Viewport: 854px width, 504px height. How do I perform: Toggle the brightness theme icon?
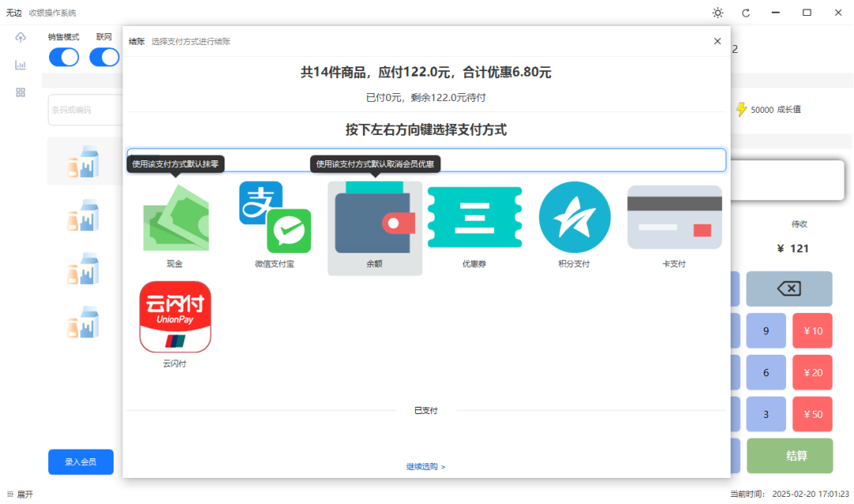click(718, 13)
